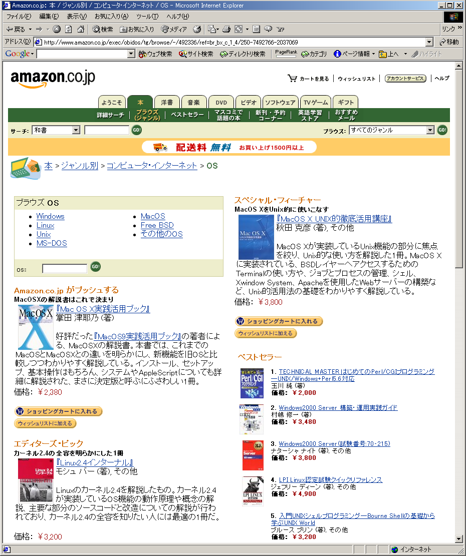Click the Google toolbar ディレクトリ検索 button
Image resolution: width=466 pixels, height=556 pixels.
pos(243,54)
